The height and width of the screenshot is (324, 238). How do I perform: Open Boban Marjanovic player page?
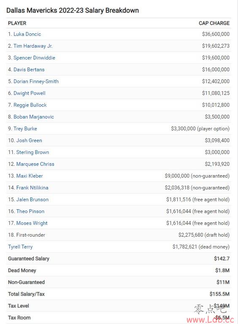pos(34,117)
